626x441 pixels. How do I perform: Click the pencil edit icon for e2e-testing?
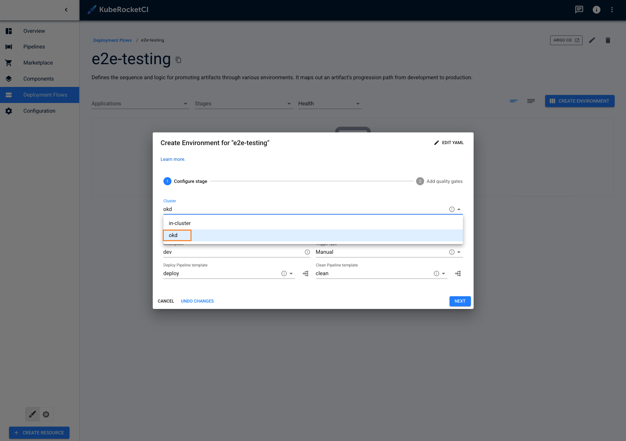click(x=592, y=40)
